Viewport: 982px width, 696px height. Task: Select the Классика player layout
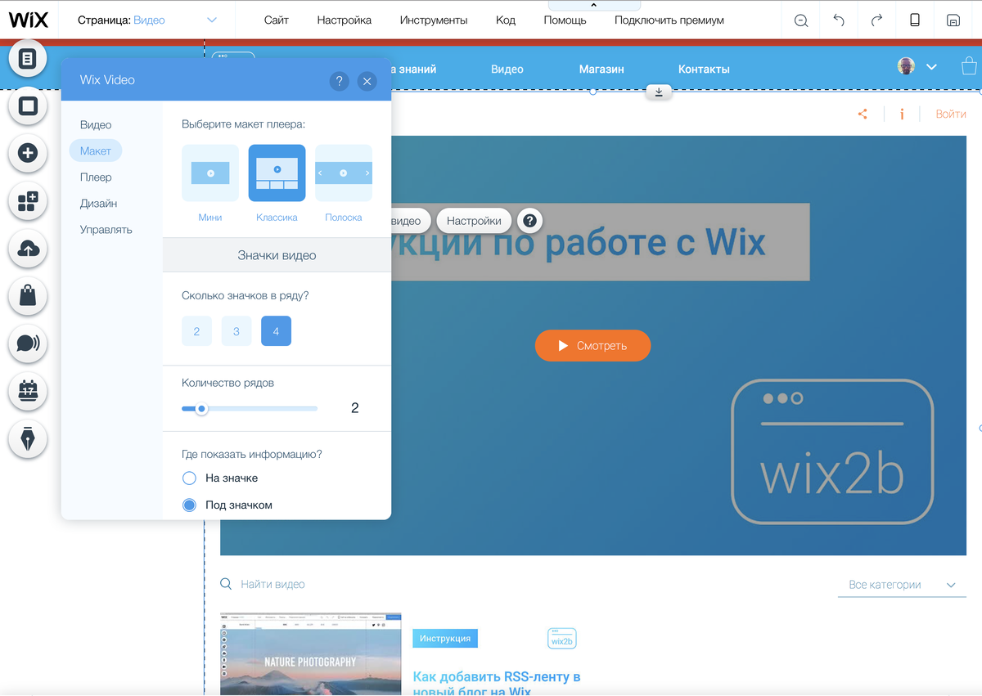(x=277, y=173)
